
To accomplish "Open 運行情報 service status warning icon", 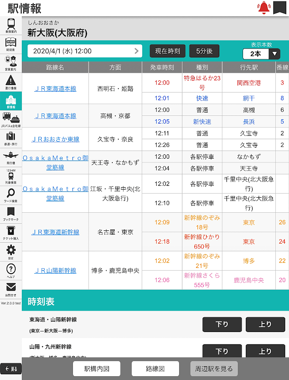I will 11,82.
